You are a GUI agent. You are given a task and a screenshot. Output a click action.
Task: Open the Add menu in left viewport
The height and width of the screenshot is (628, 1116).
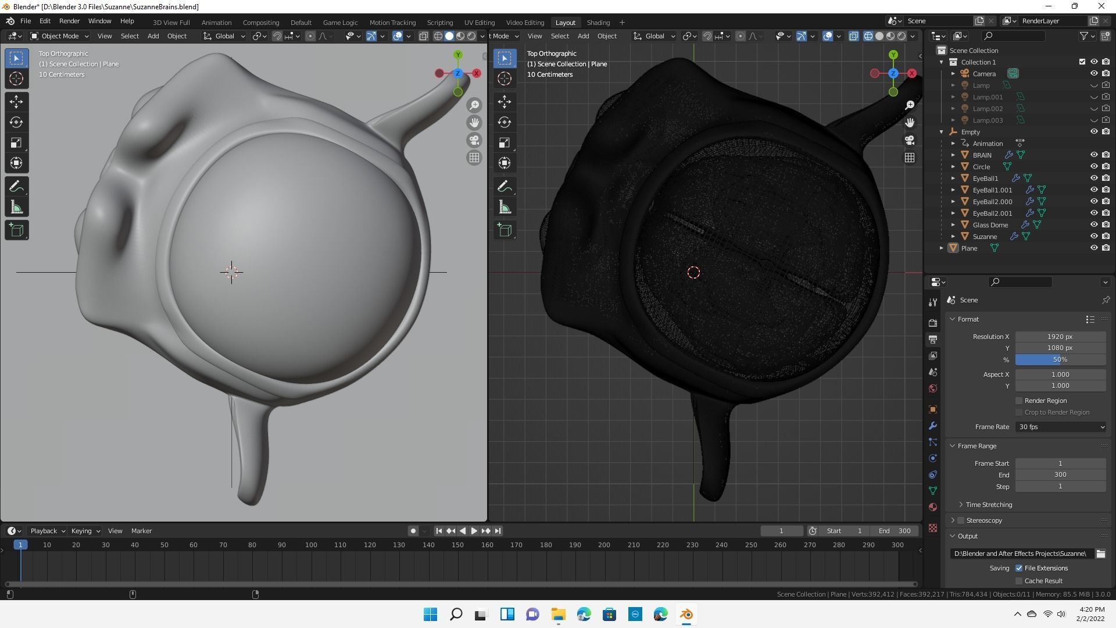click(x=153, y=36)
